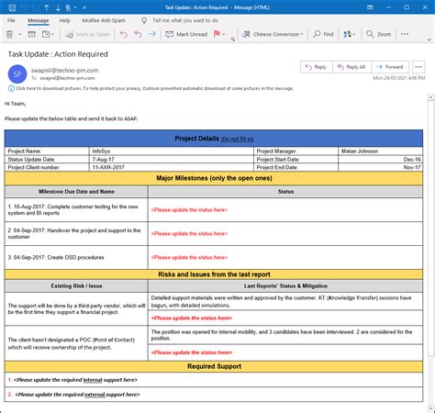Open the McAfee Anti-Spam tab
The width and height of the screenshot is (435, 413).
(104, 20)
